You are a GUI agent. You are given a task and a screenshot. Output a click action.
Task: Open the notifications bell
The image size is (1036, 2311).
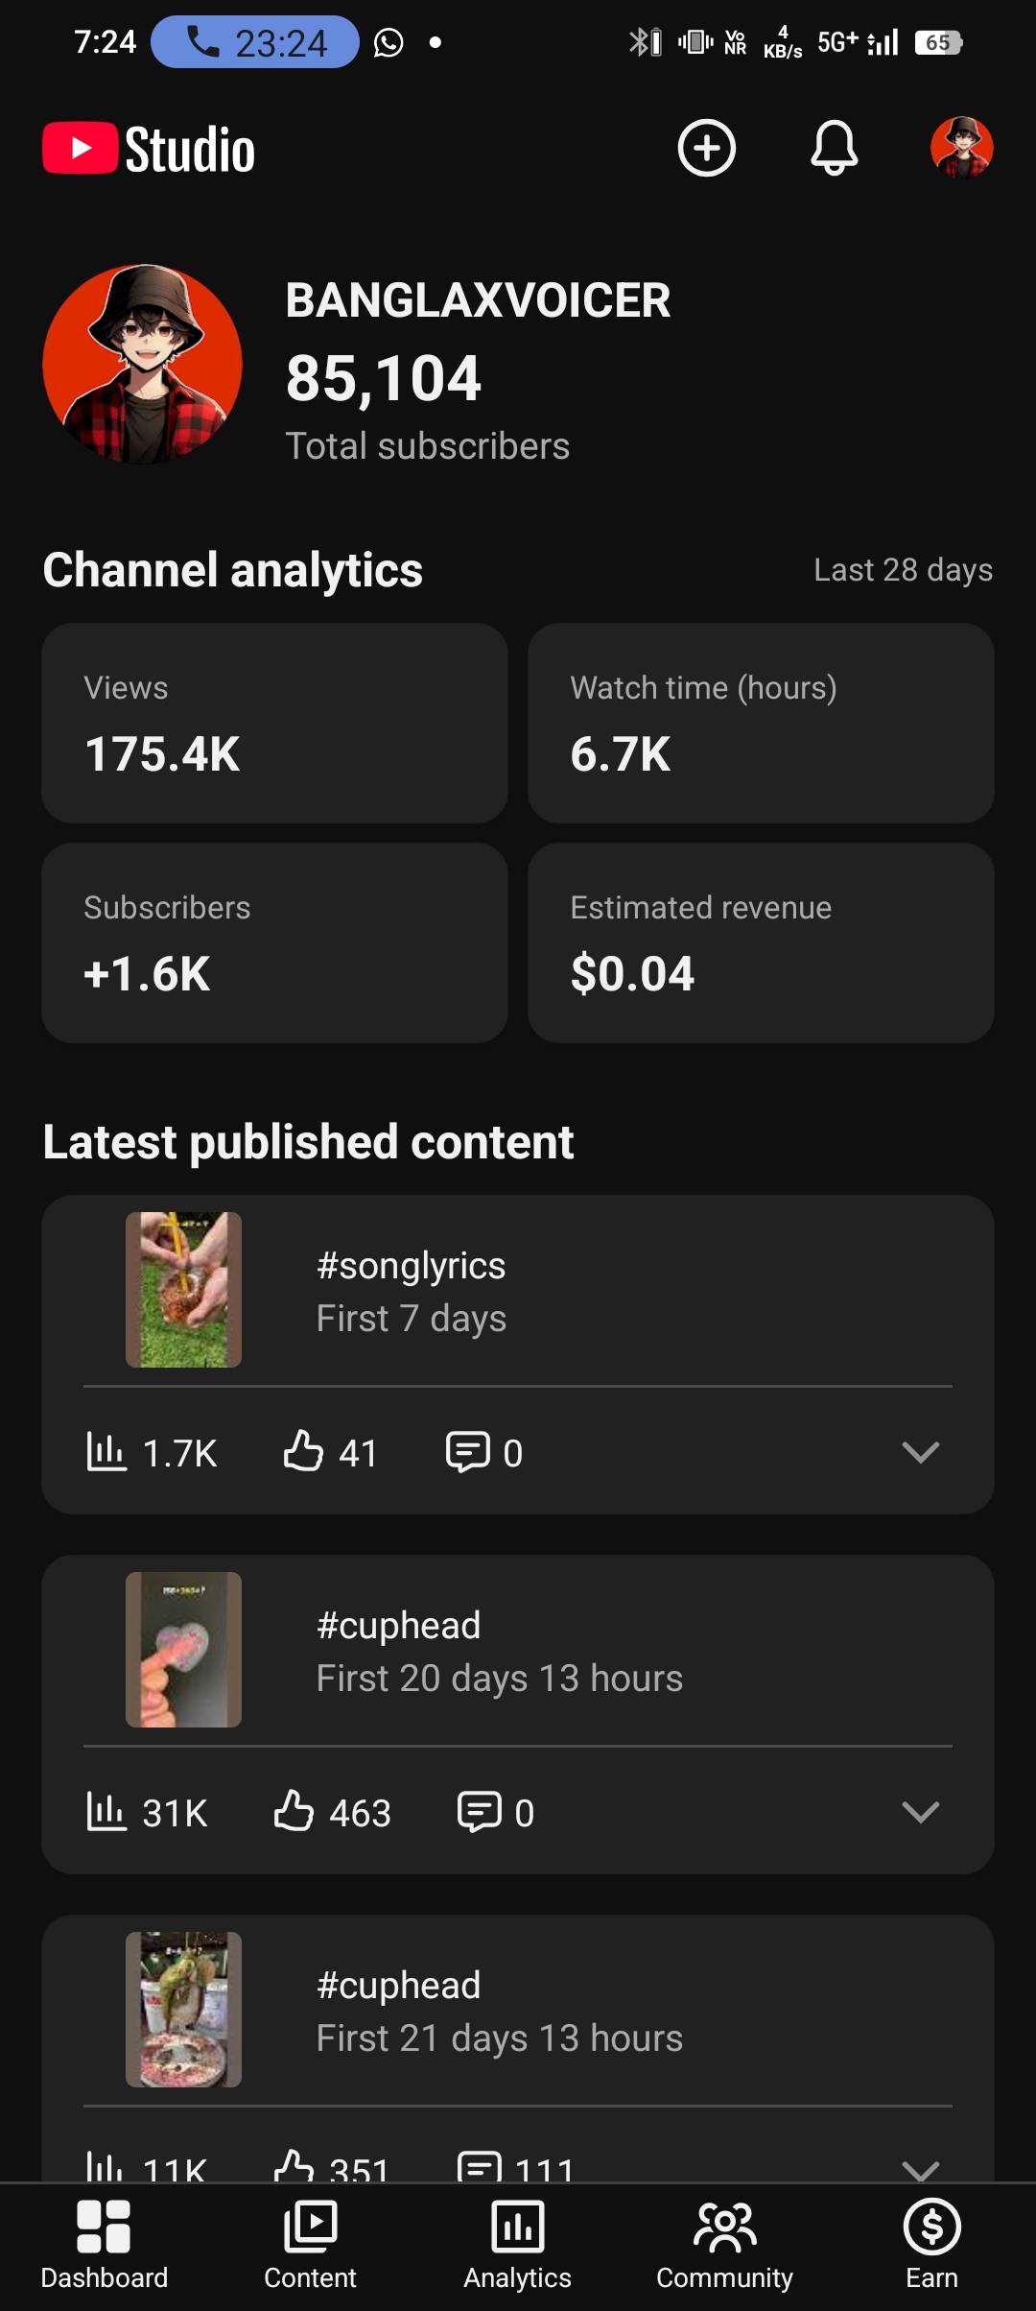(835, 148)
